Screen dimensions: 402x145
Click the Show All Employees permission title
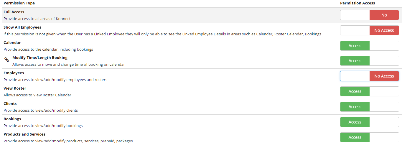22,27
